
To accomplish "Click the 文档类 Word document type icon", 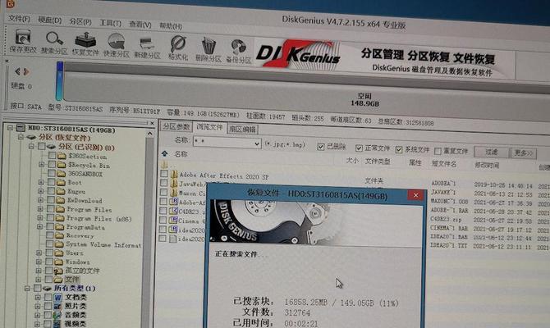I will [x=57, y=298].
